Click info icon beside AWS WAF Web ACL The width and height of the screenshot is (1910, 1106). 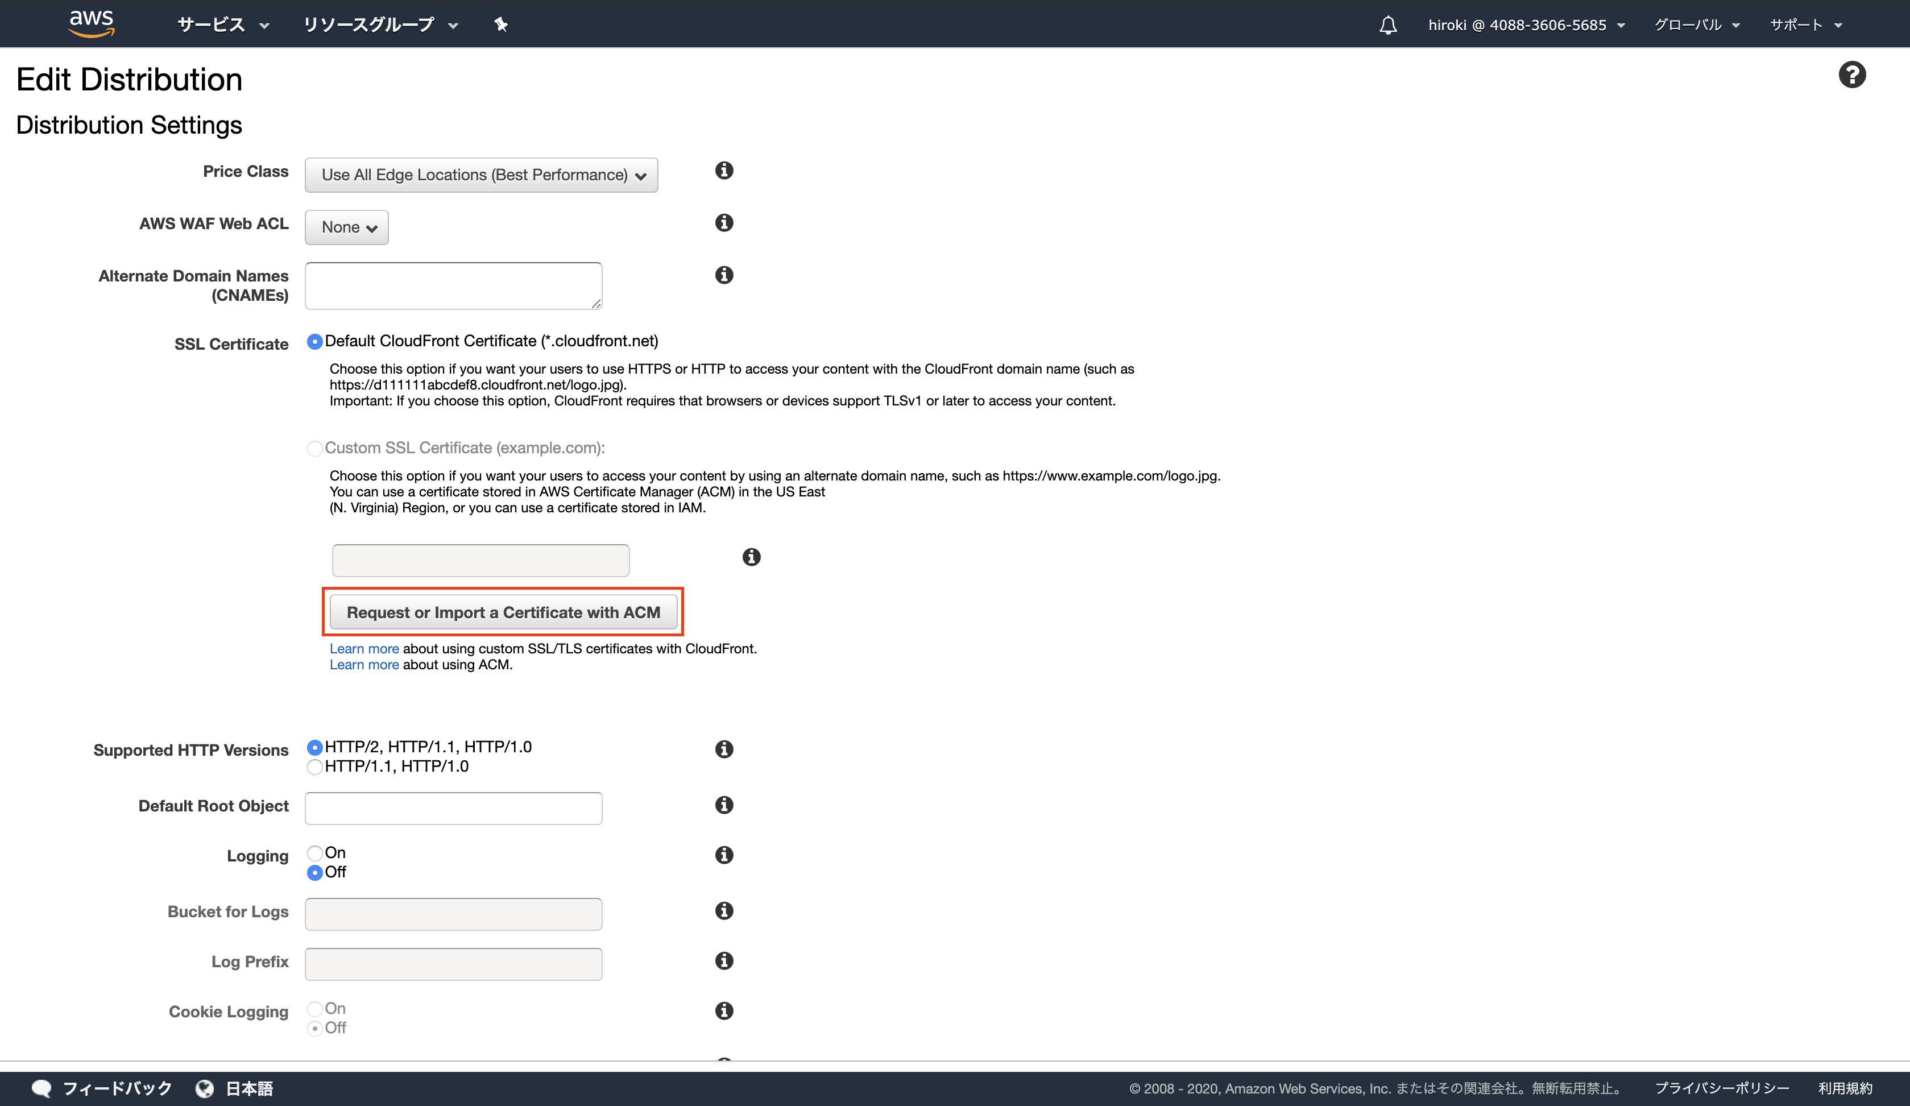tap(724, 223)
